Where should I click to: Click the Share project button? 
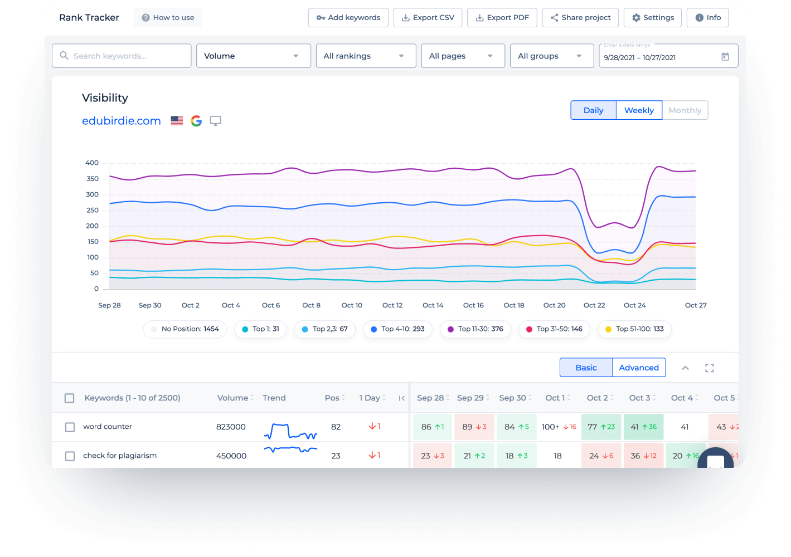[580, 18]
